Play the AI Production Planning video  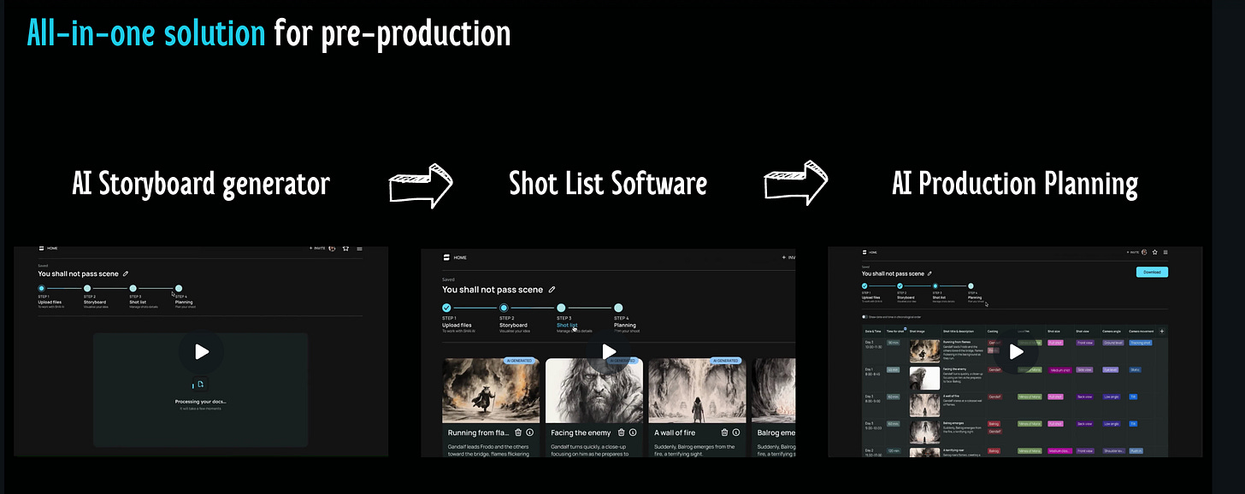1016,351
